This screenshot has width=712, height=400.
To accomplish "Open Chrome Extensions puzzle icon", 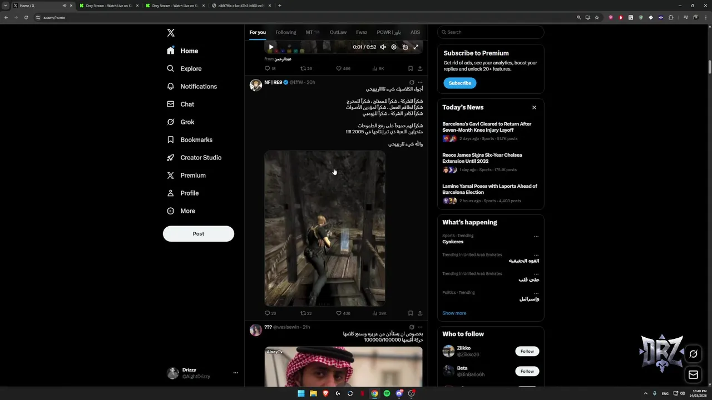I will [671, 17].
